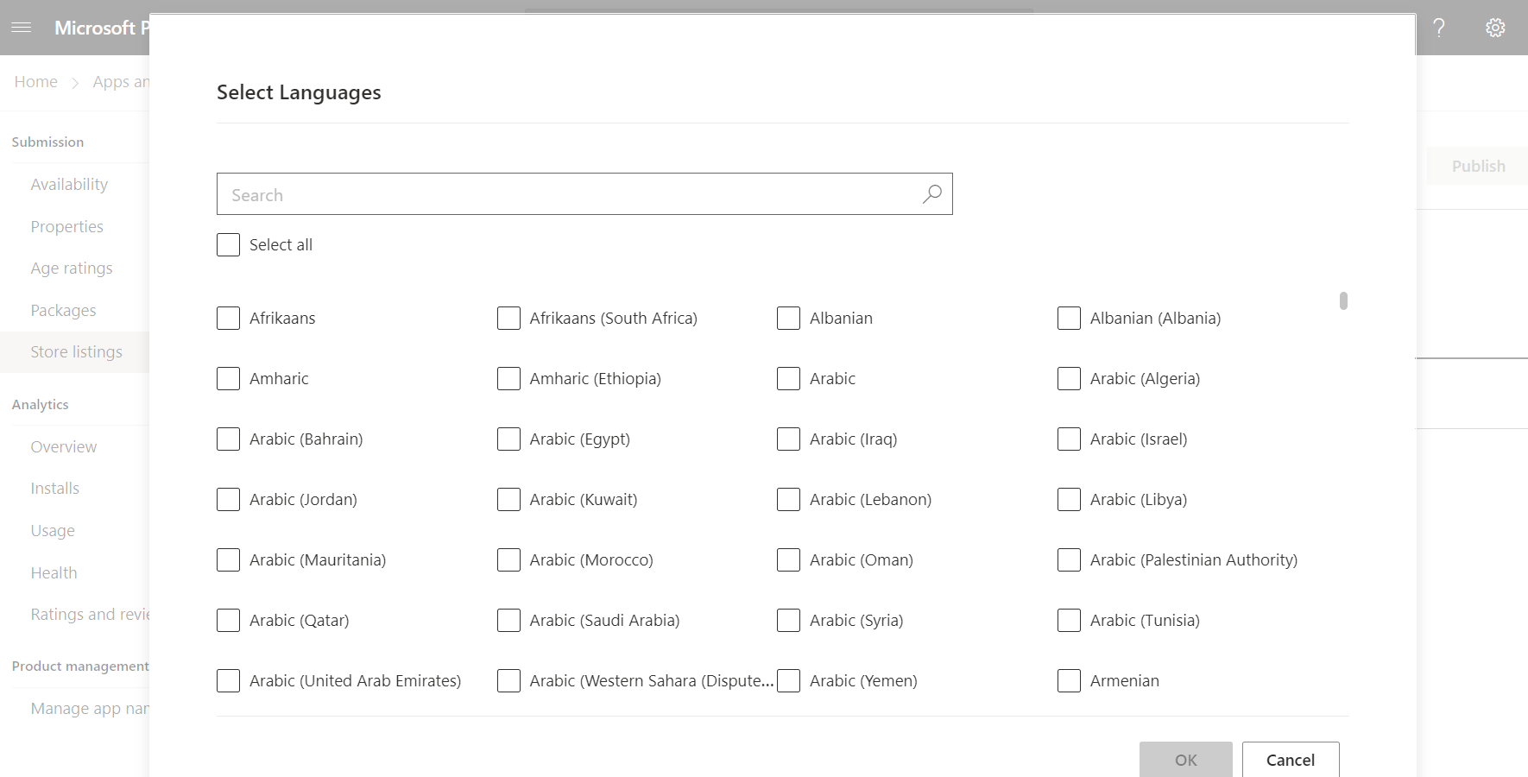This screenshot has width=1528, height=777.
Task: Select the Albanian language checkbox
Action: pyautogui.click(x=788, y=319)
